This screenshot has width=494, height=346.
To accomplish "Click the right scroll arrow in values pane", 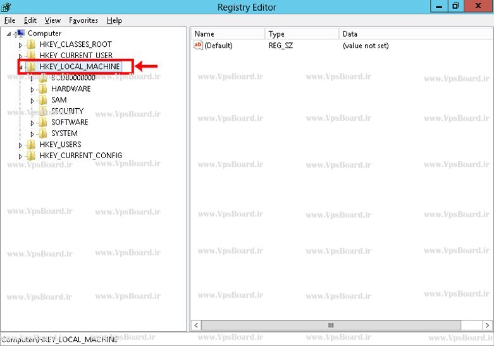I will (x=486, y=325).
